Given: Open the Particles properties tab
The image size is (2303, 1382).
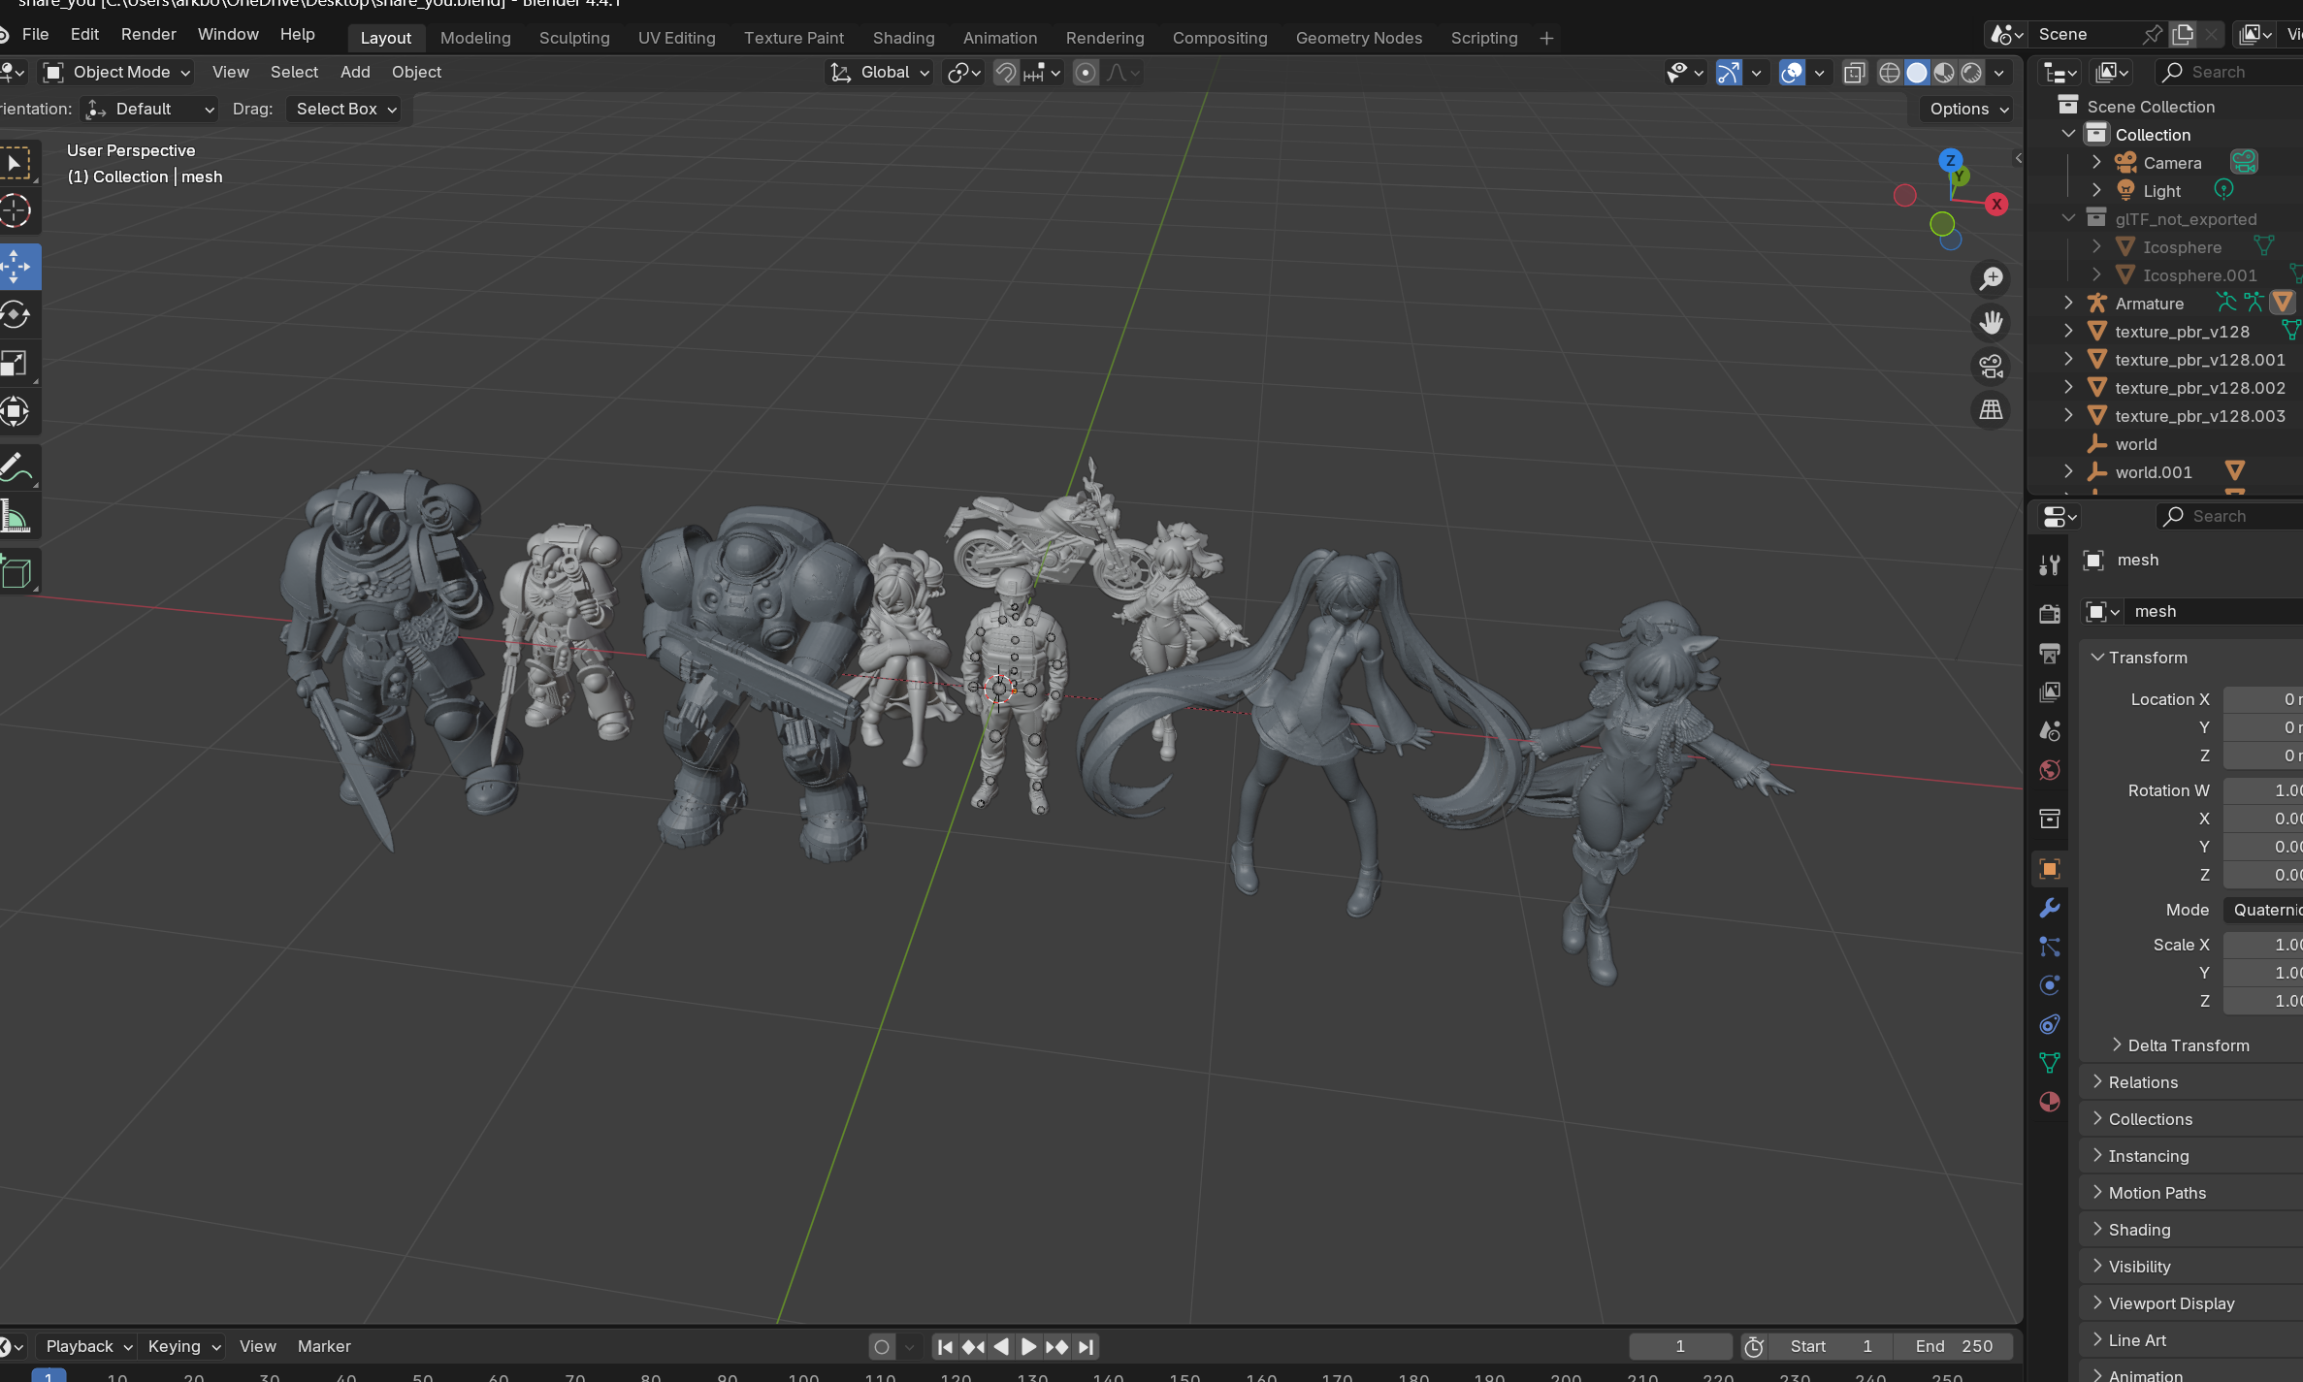Looking at the screenshot, I should tap(2050, 947).
